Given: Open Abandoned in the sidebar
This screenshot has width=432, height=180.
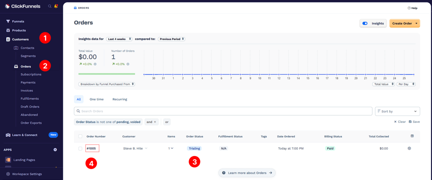Looking at the screenshot, I should (x=29, y=114).
